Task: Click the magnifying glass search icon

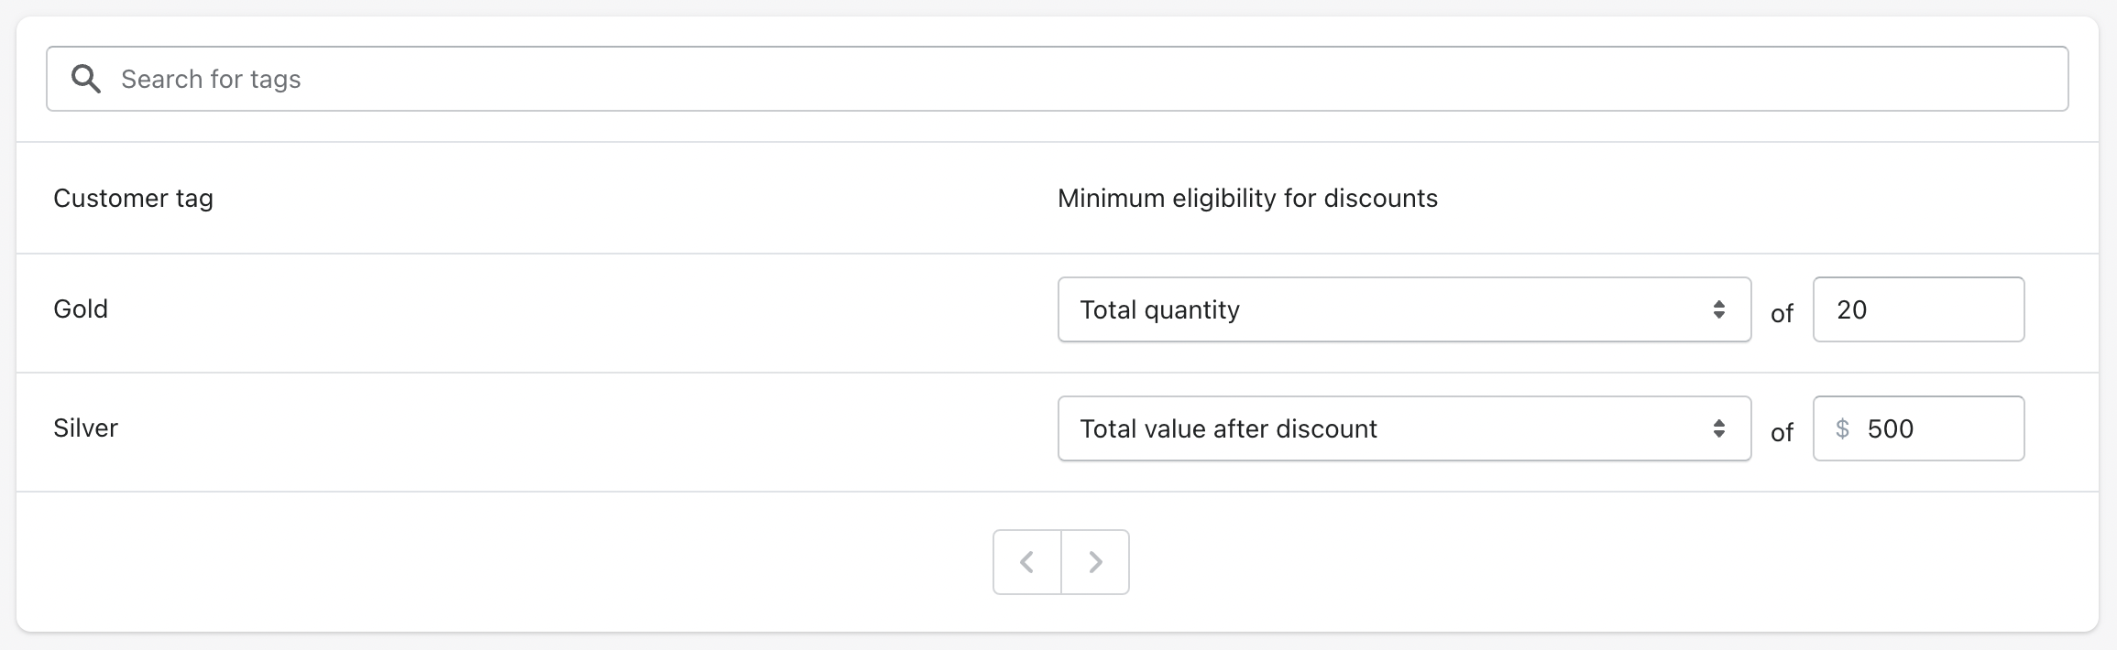Action: coord(86,79)
